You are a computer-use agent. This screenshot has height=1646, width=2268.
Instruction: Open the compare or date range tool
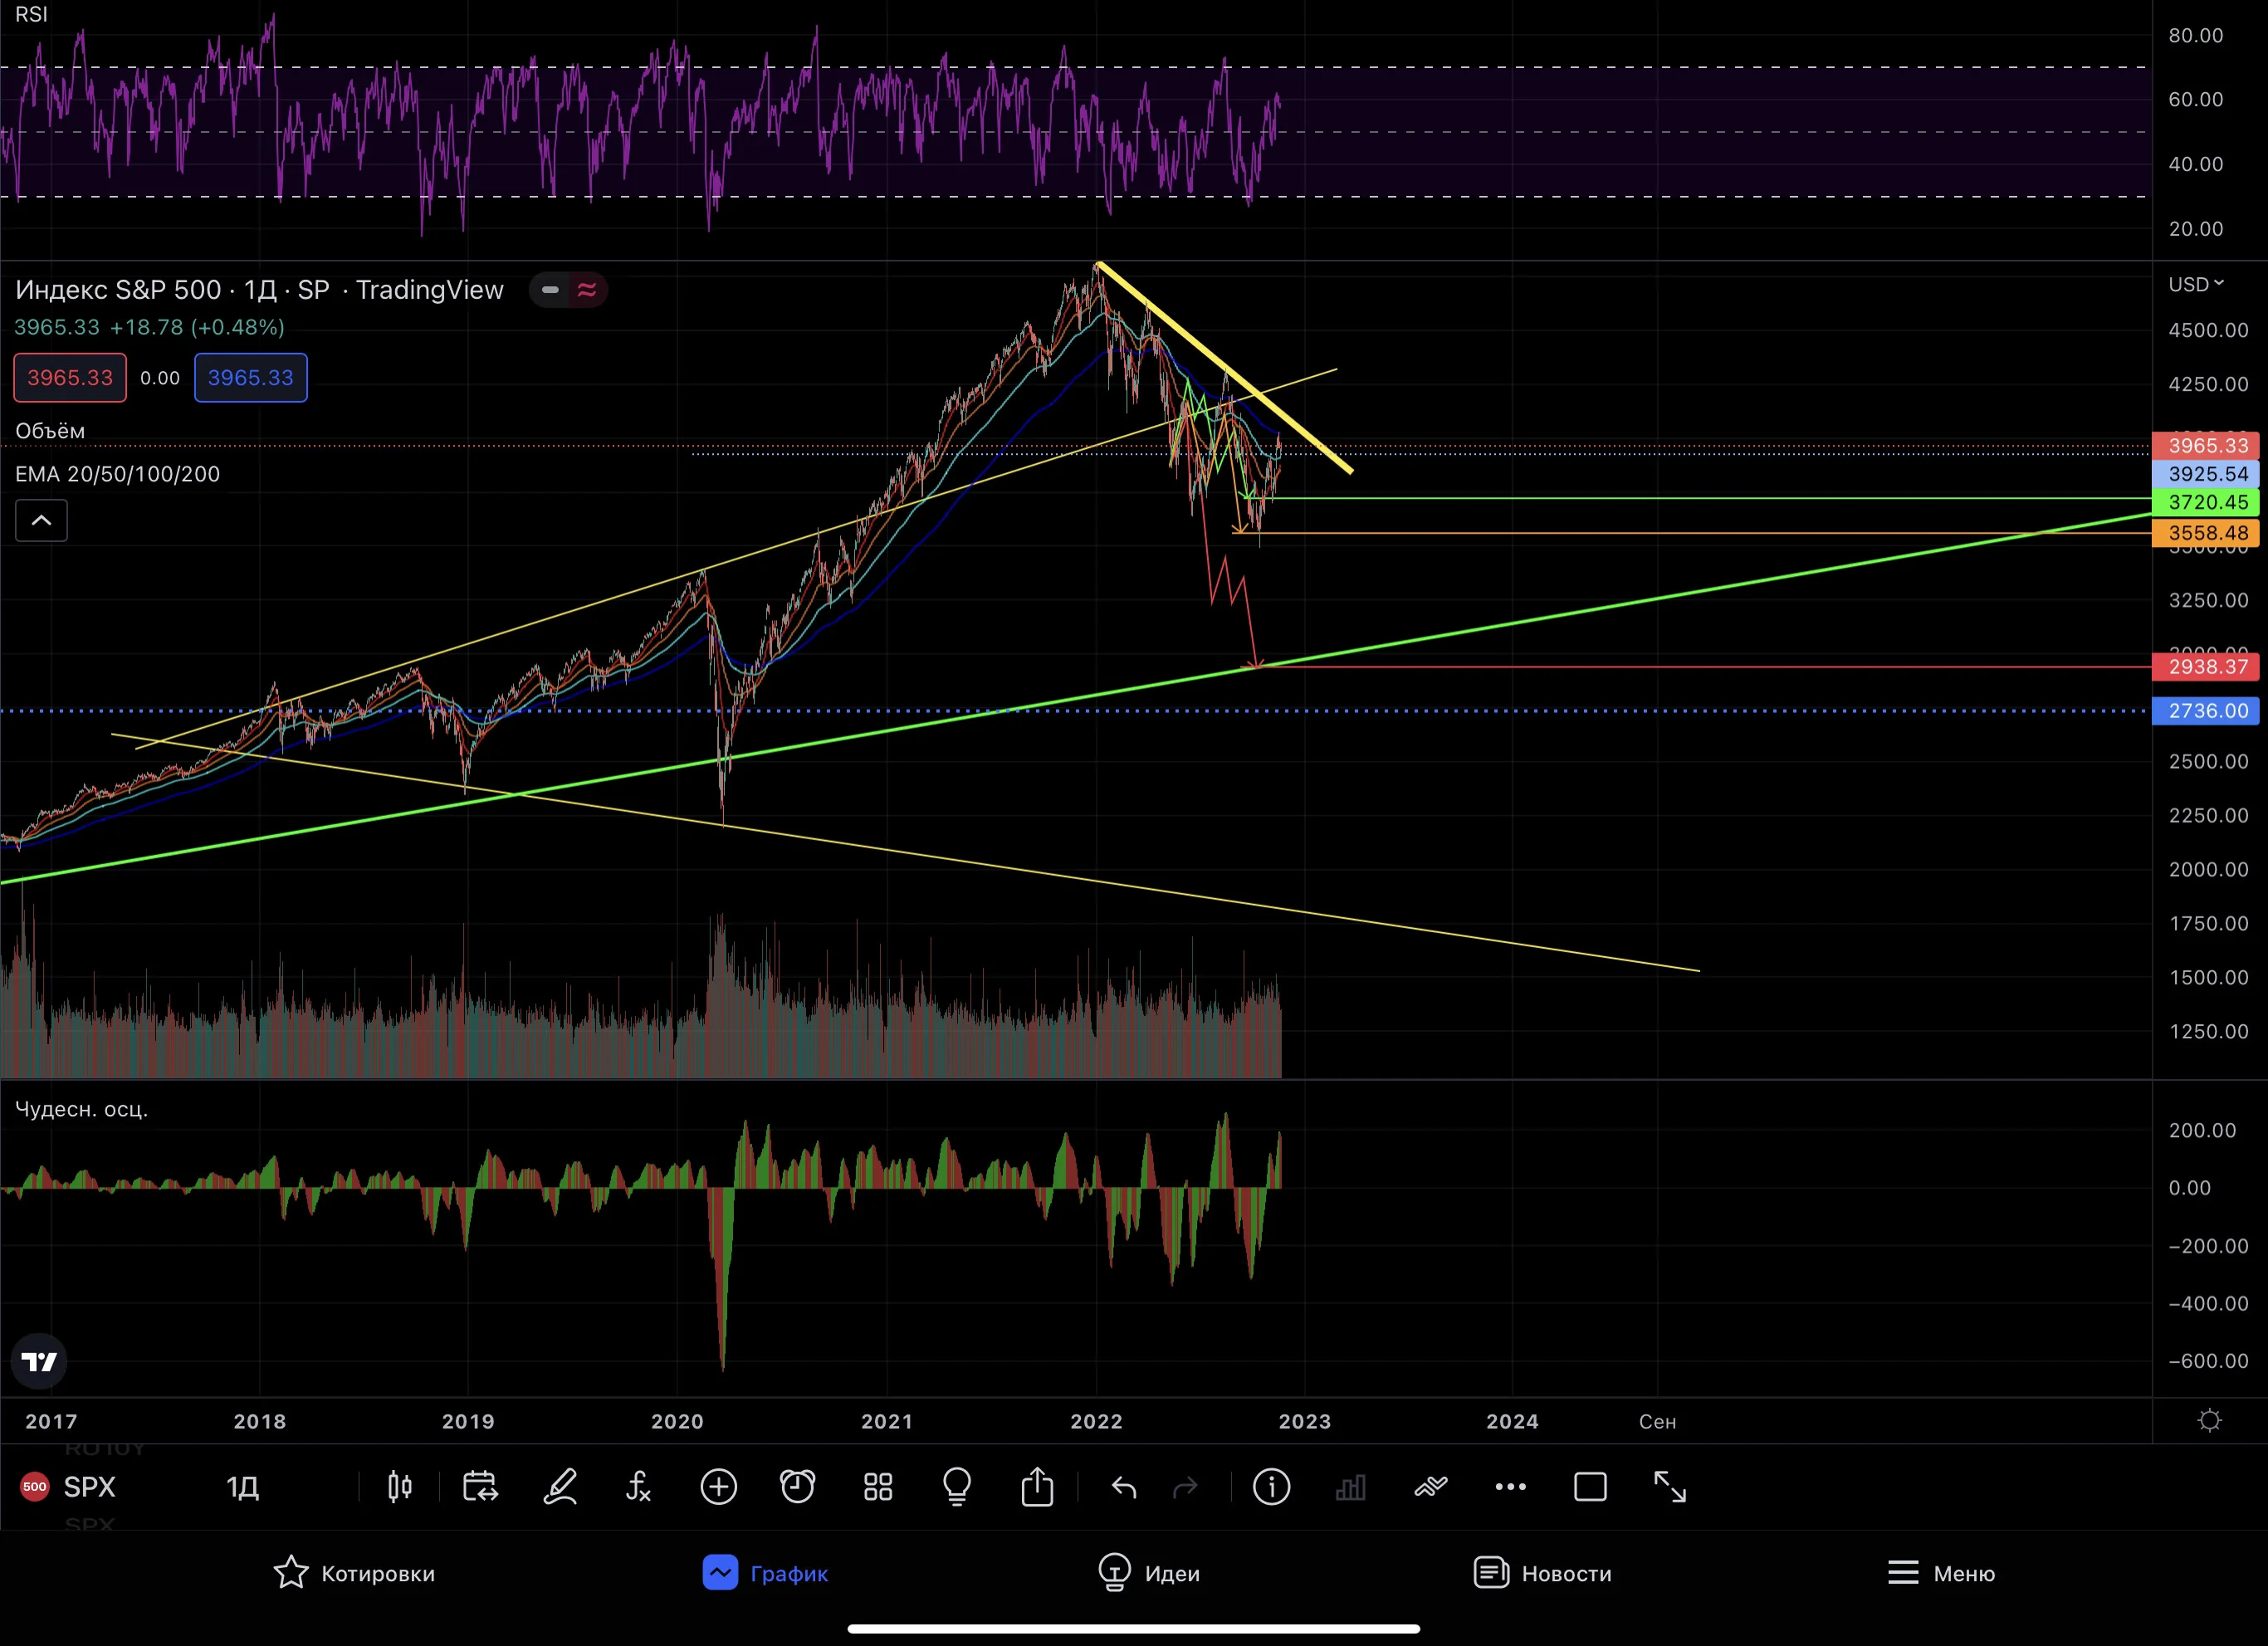point(480,1487)
